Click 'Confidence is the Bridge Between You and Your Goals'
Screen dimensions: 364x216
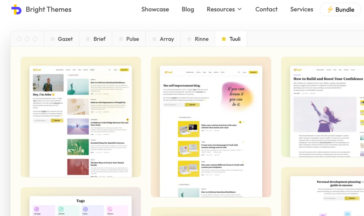[109, 124]
